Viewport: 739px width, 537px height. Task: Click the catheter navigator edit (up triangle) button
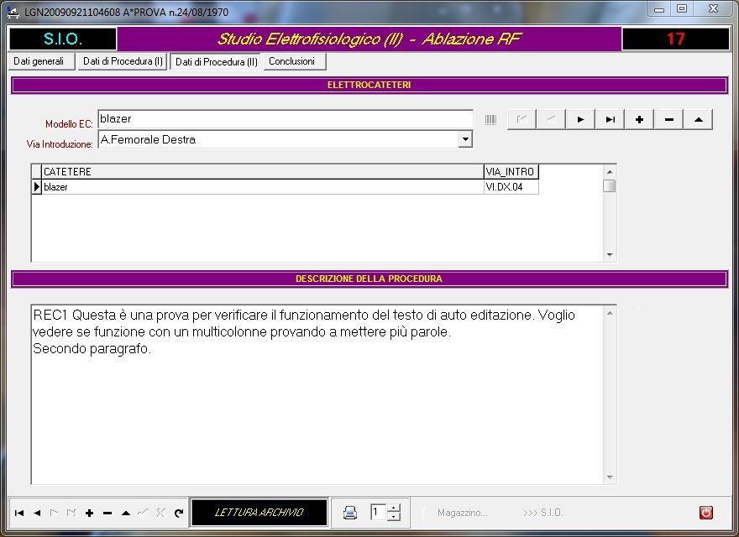tap(699, 120)
